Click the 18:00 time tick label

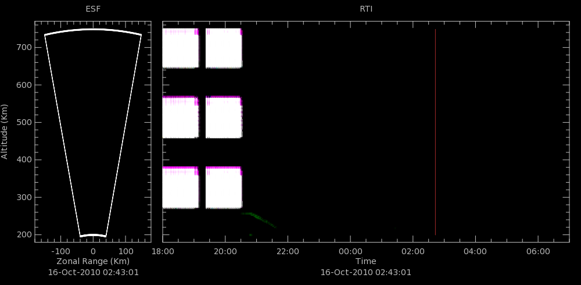(x=163, y=251)
